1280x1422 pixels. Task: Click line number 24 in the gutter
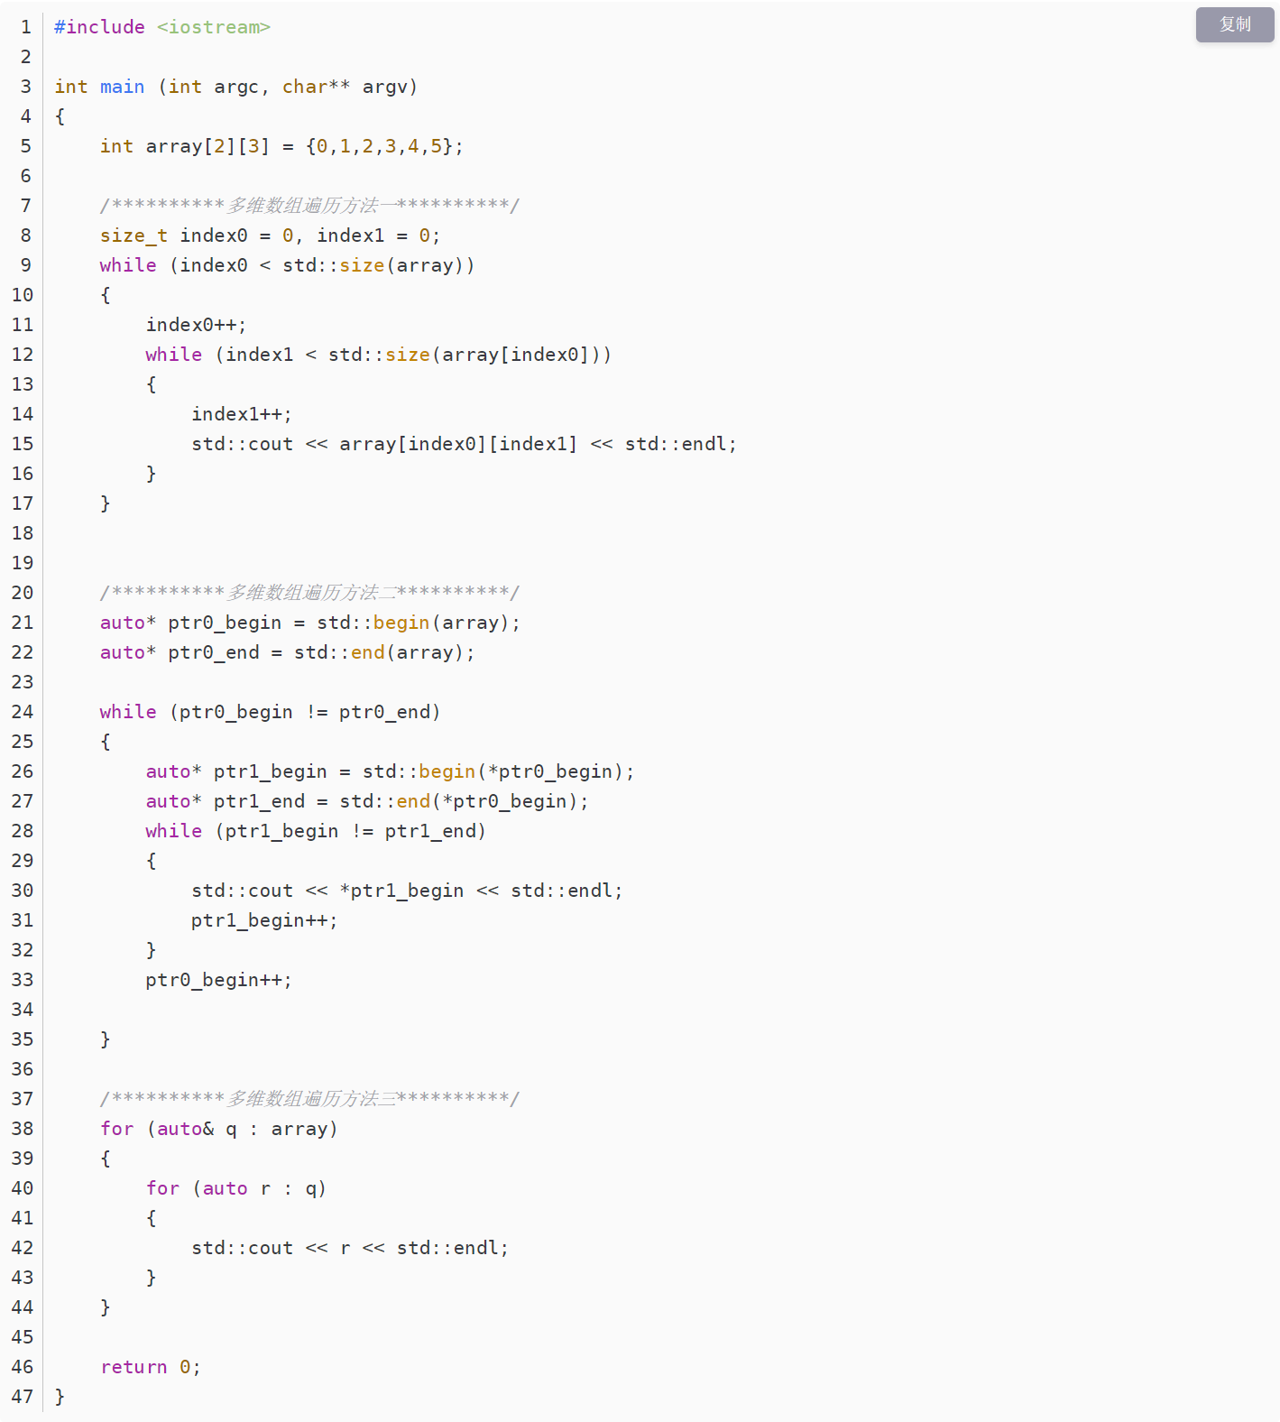23,712
